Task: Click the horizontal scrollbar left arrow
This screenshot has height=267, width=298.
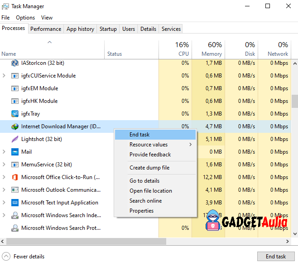Action: [2, 241]
